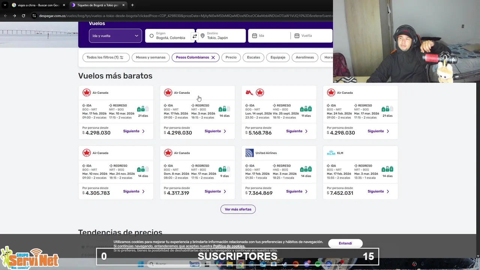
Task: Click the destination pin icon
Action: point(202,36)
